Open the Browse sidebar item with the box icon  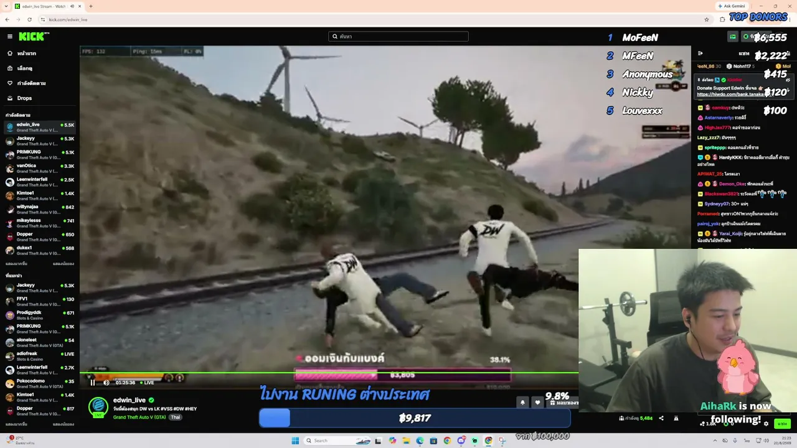coord(40,68)
